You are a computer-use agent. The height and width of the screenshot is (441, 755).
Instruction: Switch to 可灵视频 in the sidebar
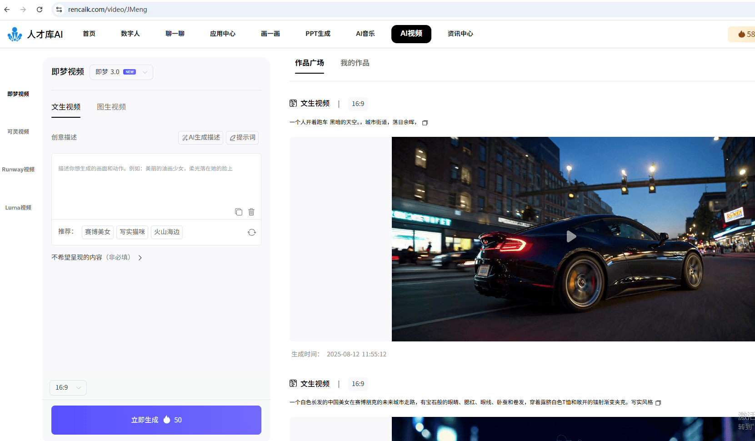click(x=18, y=132)
